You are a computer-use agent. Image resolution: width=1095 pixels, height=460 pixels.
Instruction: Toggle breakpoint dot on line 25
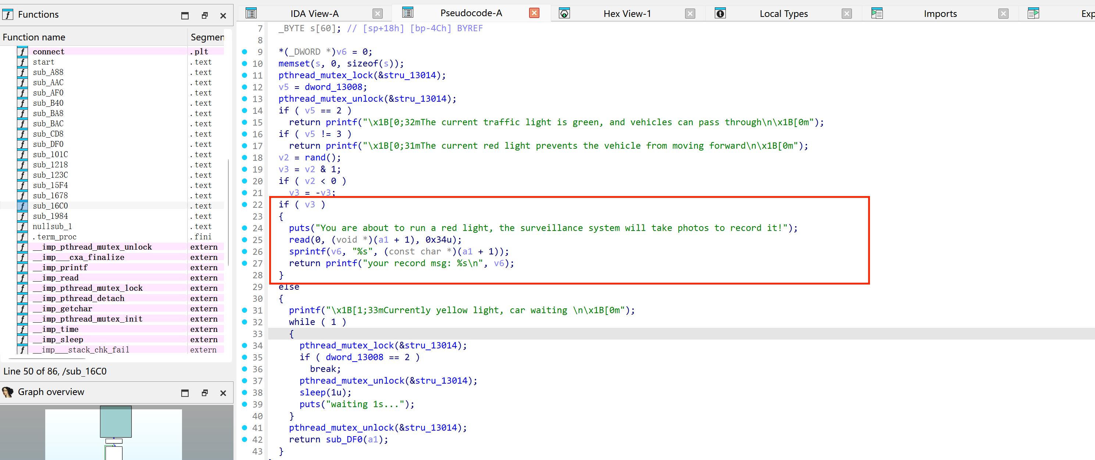tap(245, 240)
